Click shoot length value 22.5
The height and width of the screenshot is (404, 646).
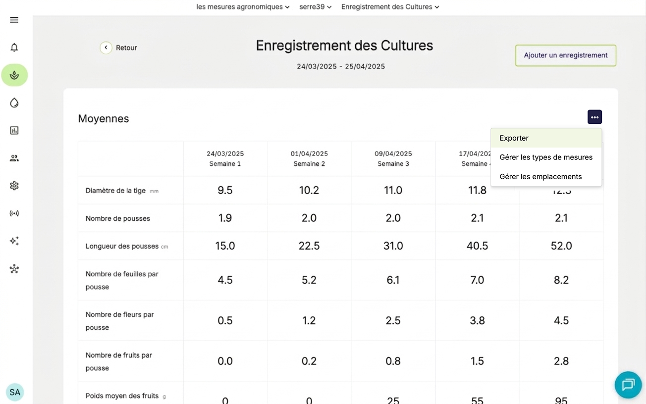click(x=309, y=246)
